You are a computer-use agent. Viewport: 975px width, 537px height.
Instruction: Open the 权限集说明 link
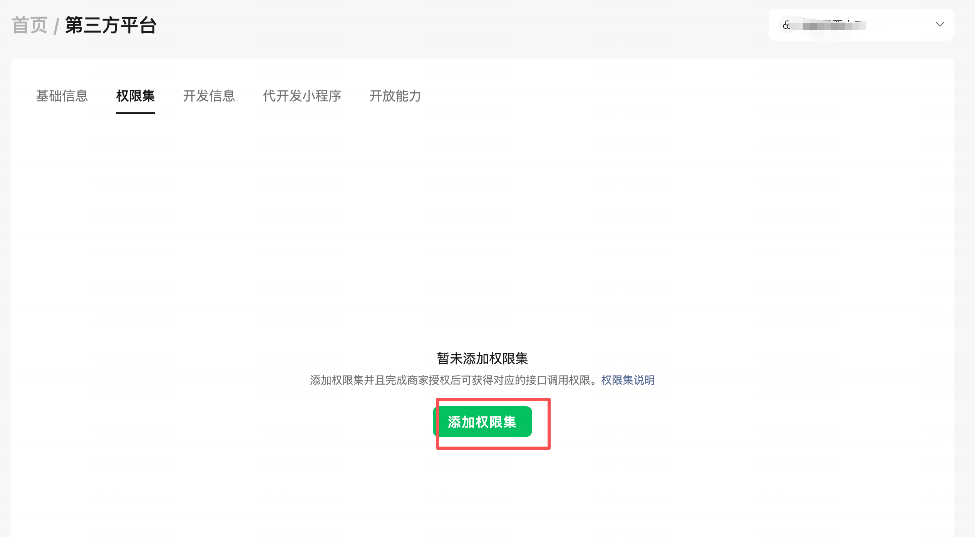(628, 380)
